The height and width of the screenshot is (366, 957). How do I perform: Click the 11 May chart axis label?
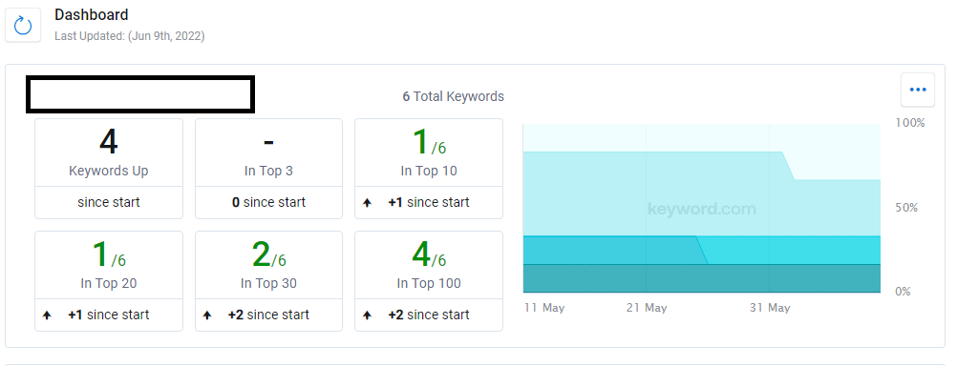pyautogui.click(x=544, y=308)
